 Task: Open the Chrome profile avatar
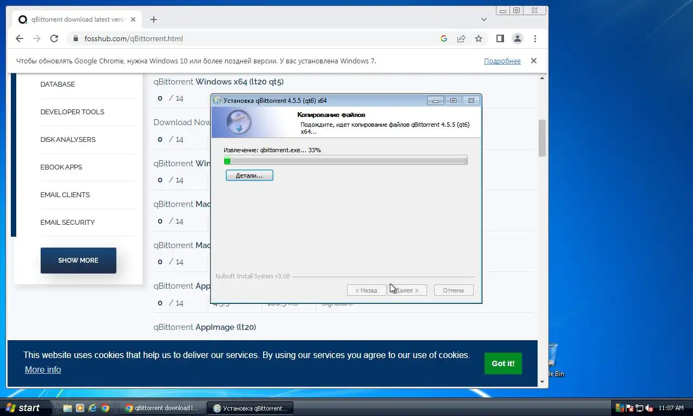pyautogui.click(x=518, y=38)
